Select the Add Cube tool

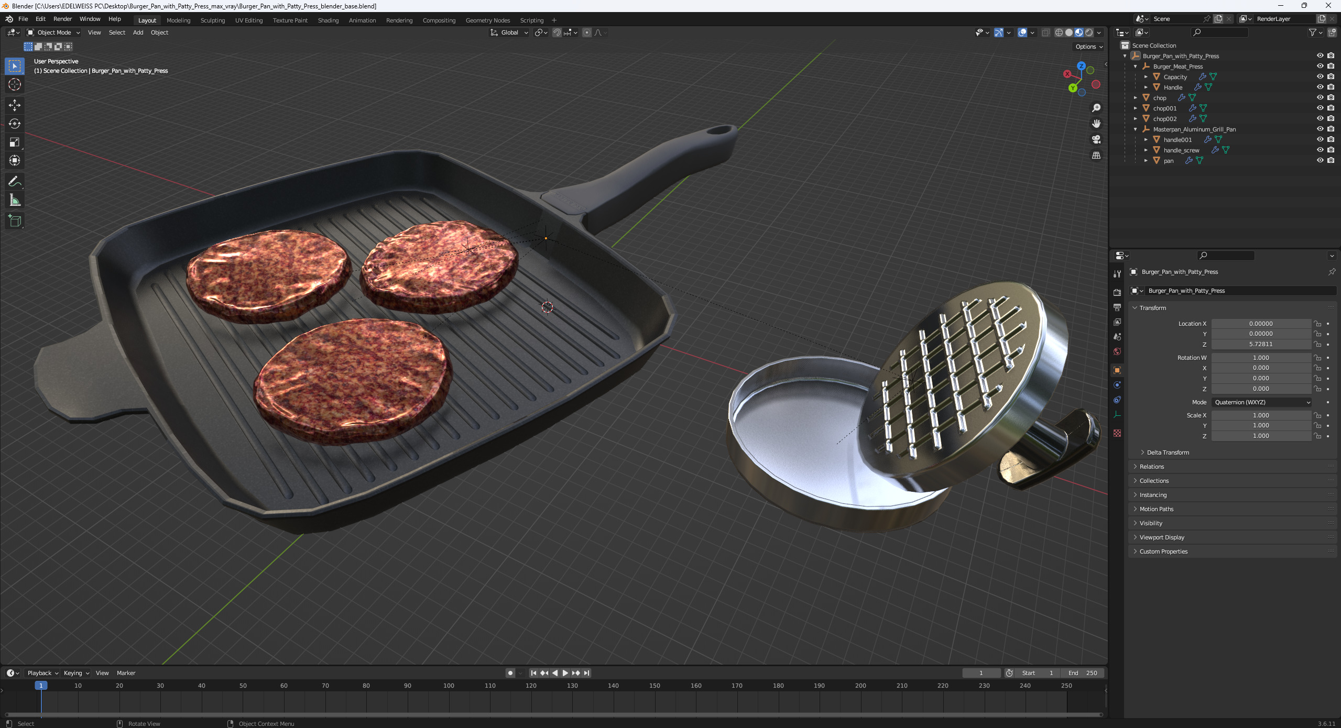pyautogui.click(x=15, y=221)
